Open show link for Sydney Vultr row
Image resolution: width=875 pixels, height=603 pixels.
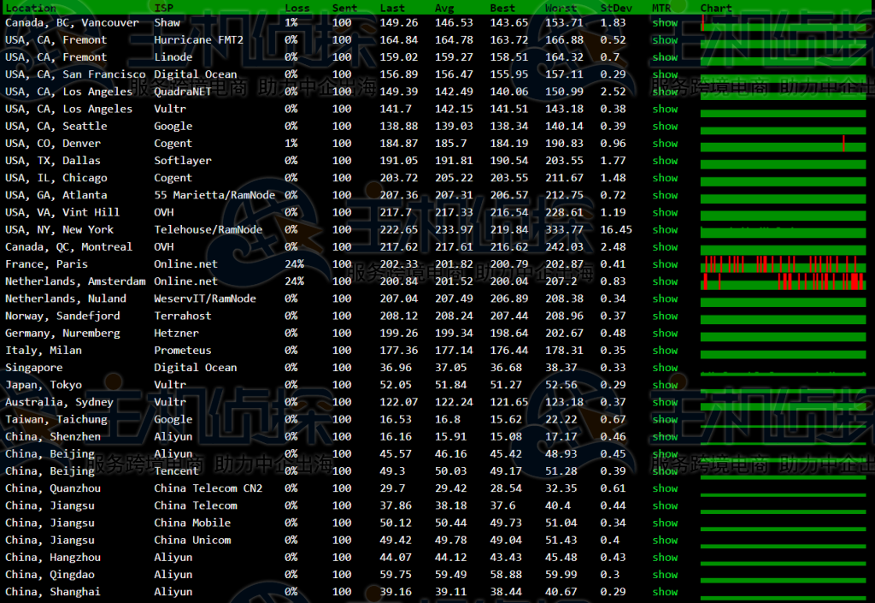click(665, 402)
